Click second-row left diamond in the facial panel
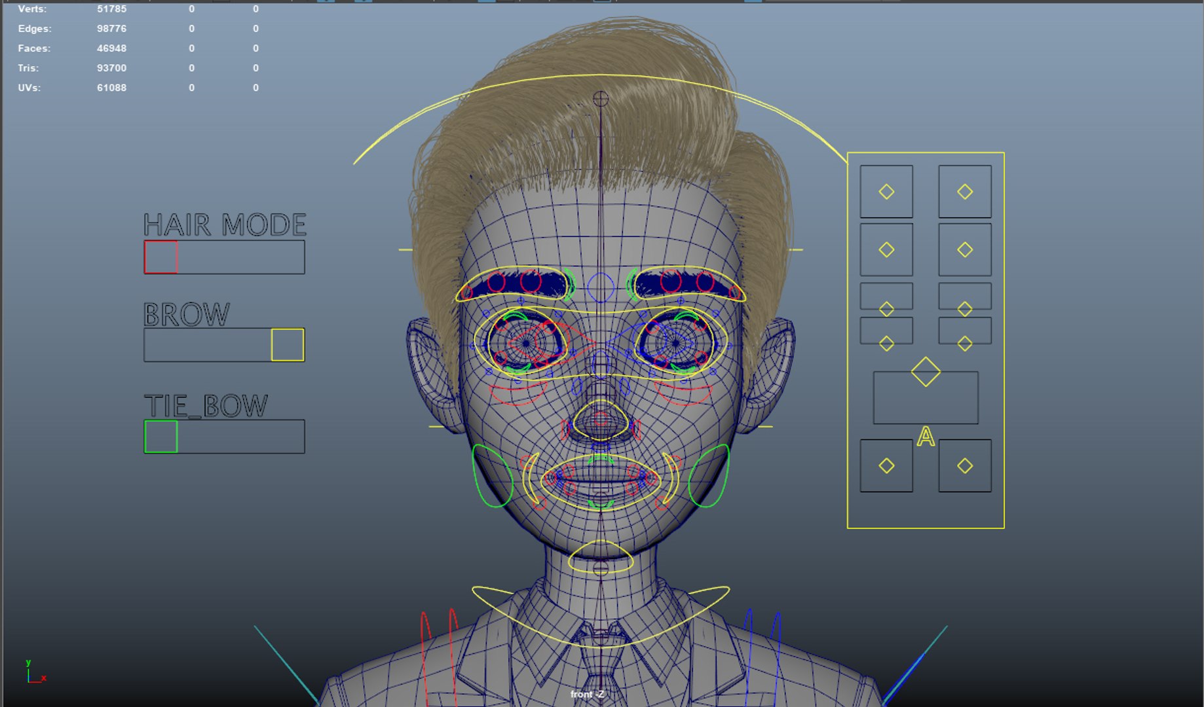1204x707 pixels. pyautogui.click(x=886, y=249)
